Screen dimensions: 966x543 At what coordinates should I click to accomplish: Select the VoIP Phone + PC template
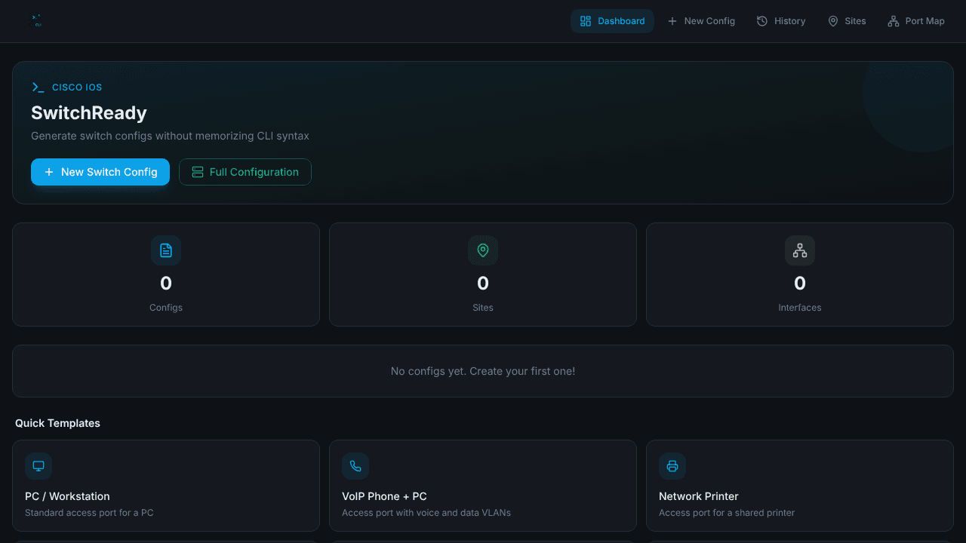[x=483, y=486]
